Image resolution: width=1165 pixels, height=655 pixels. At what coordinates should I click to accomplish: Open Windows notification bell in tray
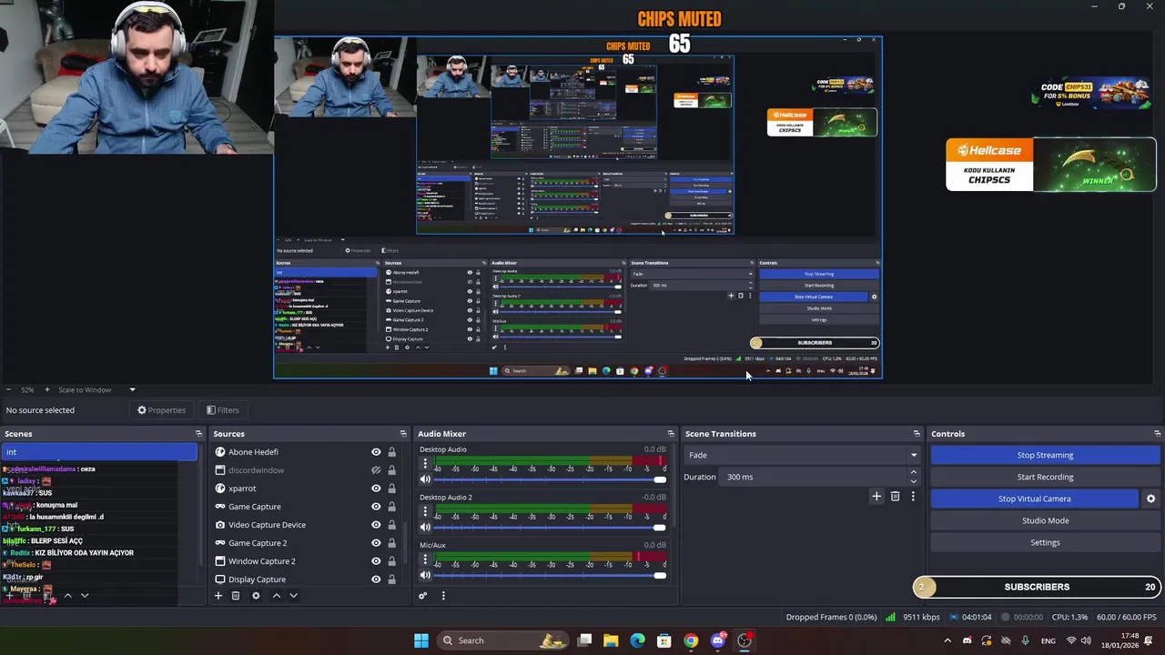click(1149, 640)
